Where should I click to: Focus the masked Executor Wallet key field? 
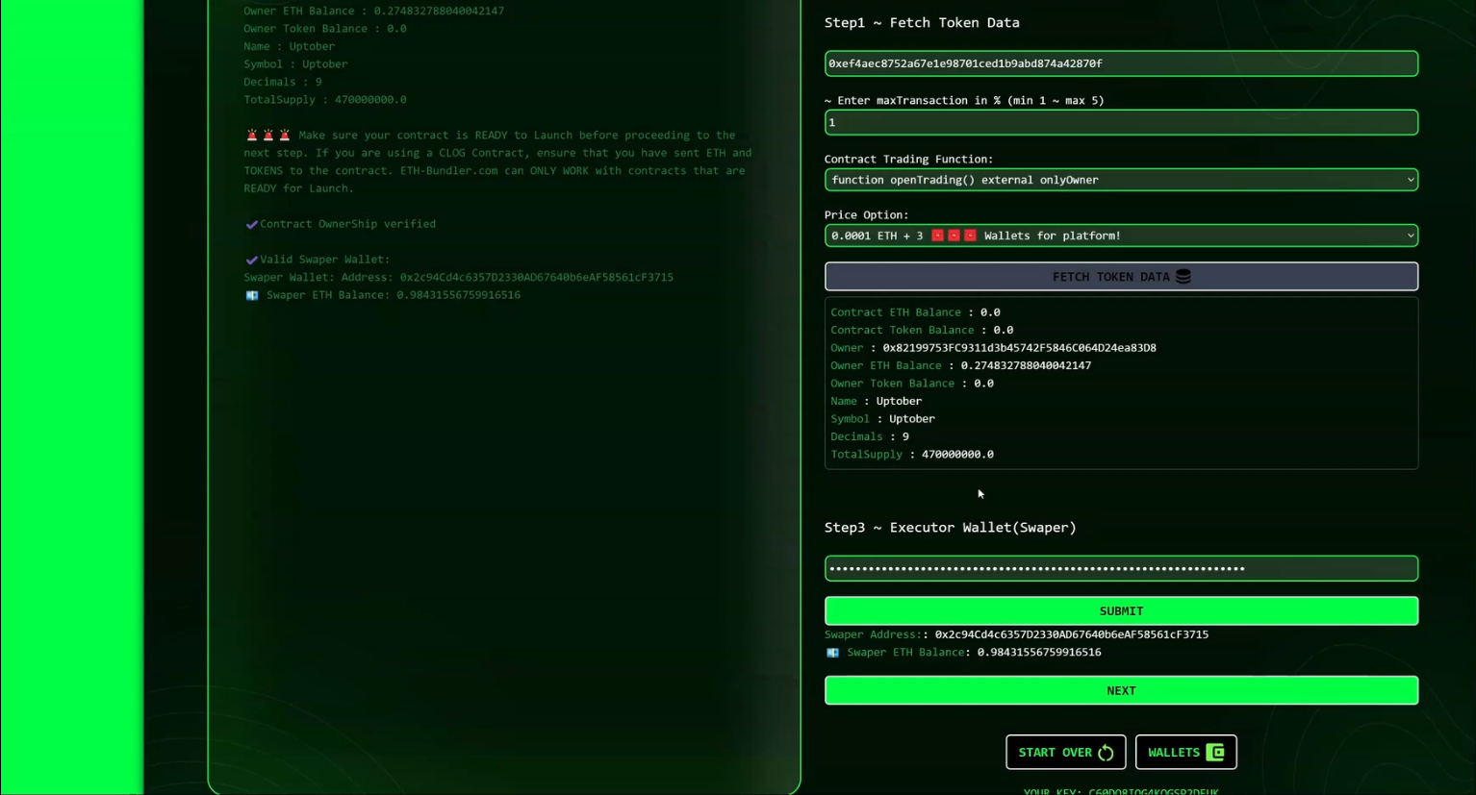pyautogui.click(x=1121, y=568)
